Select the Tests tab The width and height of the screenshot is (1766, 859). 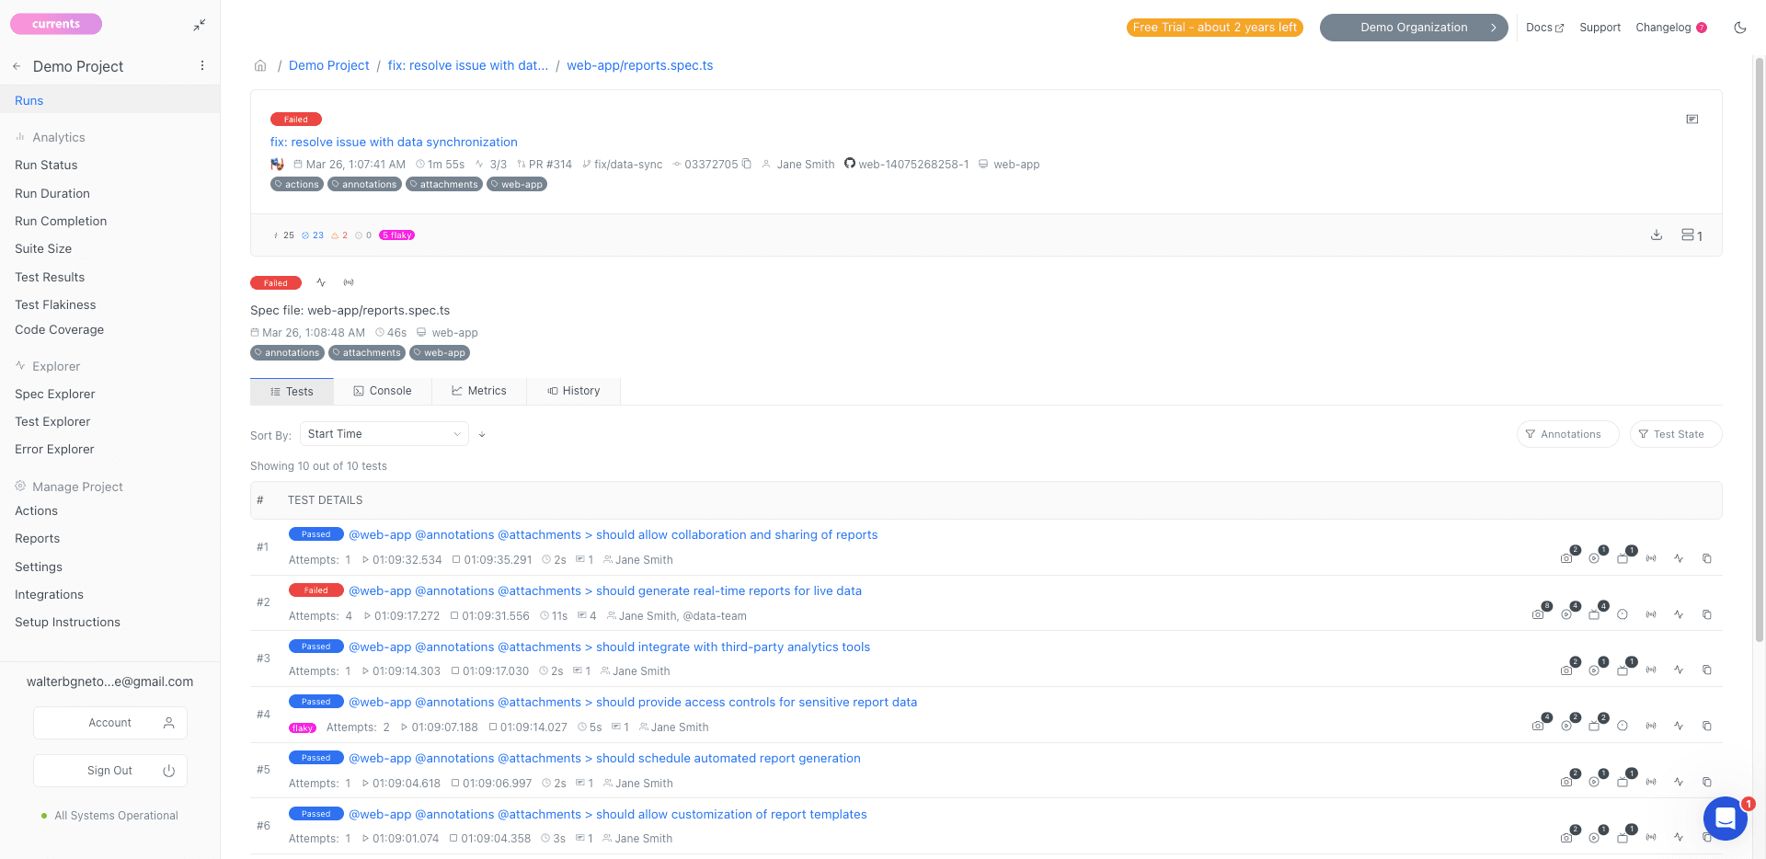292,391
